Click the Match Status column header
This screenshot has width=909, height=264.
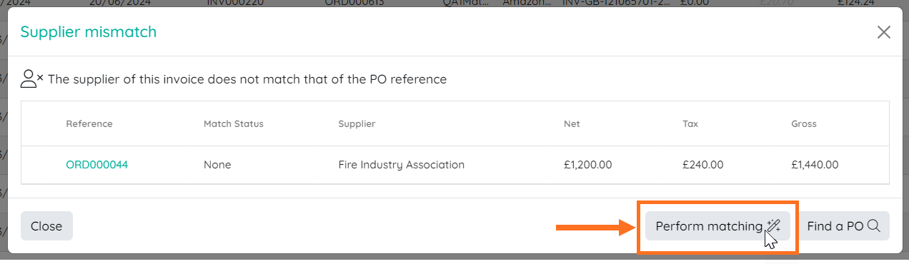(234, 123)
